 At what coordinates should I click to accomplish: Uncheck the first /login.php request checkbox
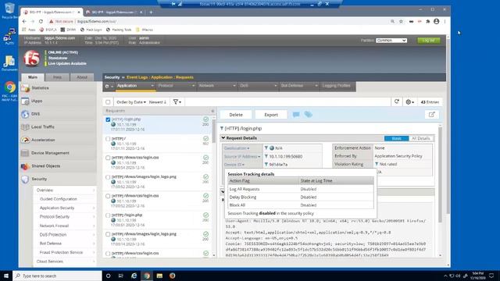pos(108,119)
